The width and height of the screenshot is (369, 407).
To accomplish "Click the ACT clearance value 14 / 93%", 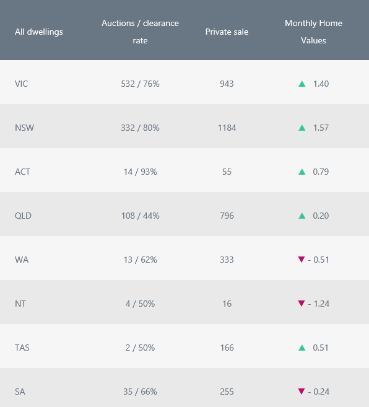I will tap(140, 172).
